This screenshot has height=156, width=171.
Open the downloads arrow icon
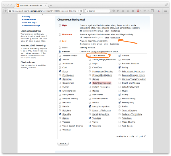(128, 11)
